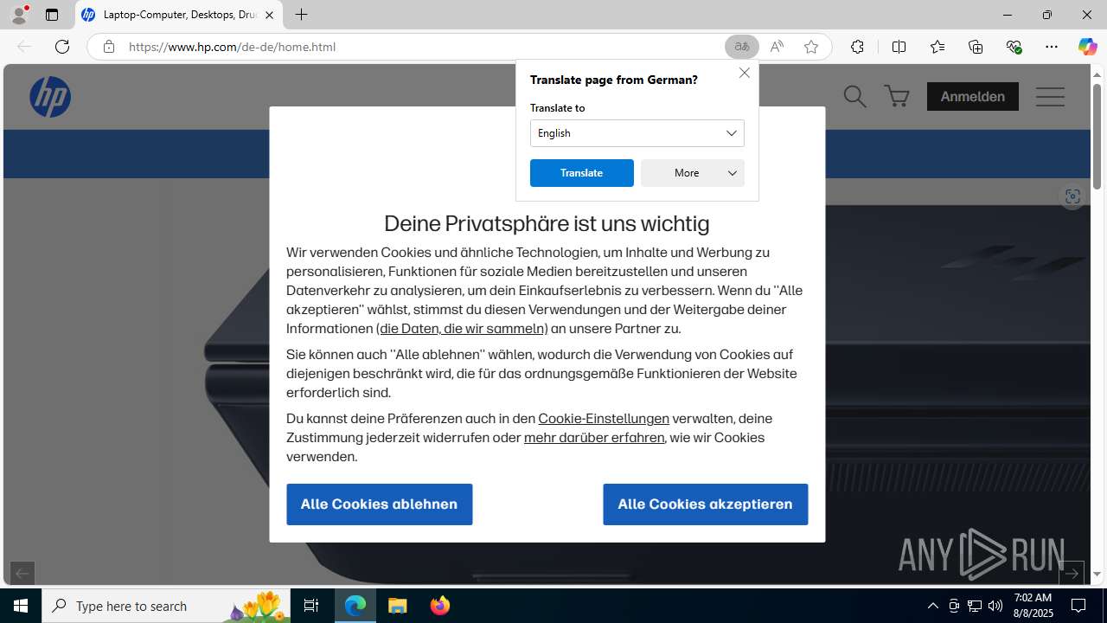Start Read aloud from address bar

(x=777, y=47)
